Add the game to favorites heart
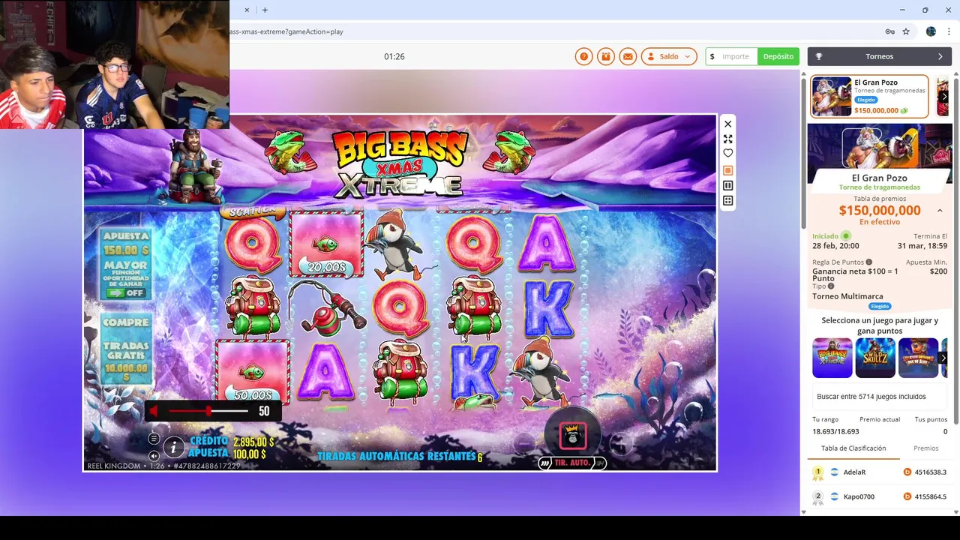The width and height of the screenshot is (960, 540). click(x=727, y=153)
